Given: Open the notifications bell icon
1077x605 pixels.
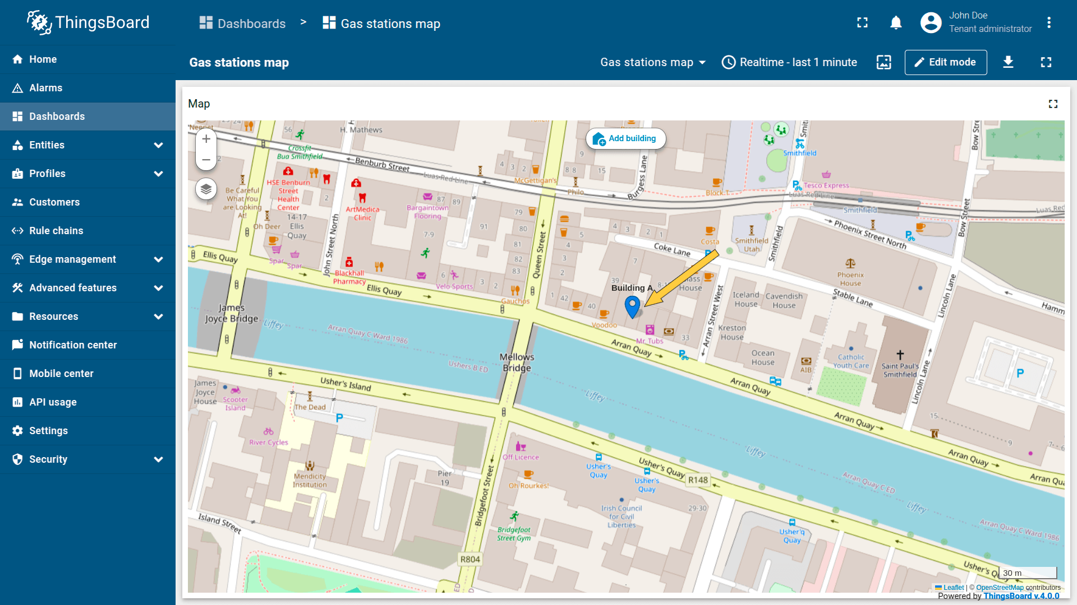Looking at the screenshot, I should point(896,23).
